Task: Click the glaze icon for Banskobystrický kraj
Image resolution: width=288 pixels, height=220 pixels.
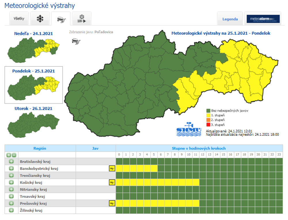Action: pyautogui.click(x=112, y=168)
